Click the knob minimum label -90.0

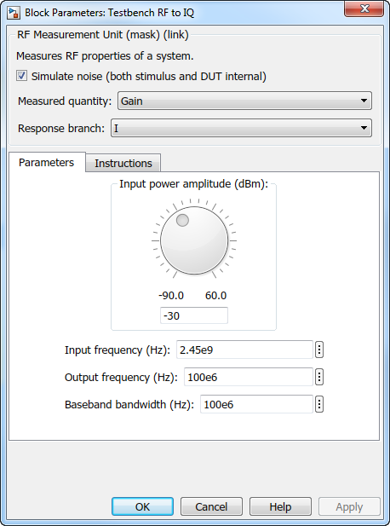171,296
